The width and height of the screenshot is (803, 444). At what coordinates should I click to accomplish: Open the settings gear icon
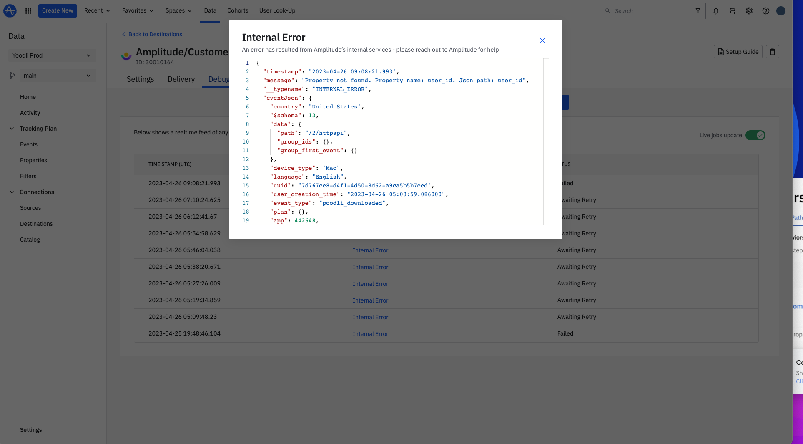[x=749, y=11]
